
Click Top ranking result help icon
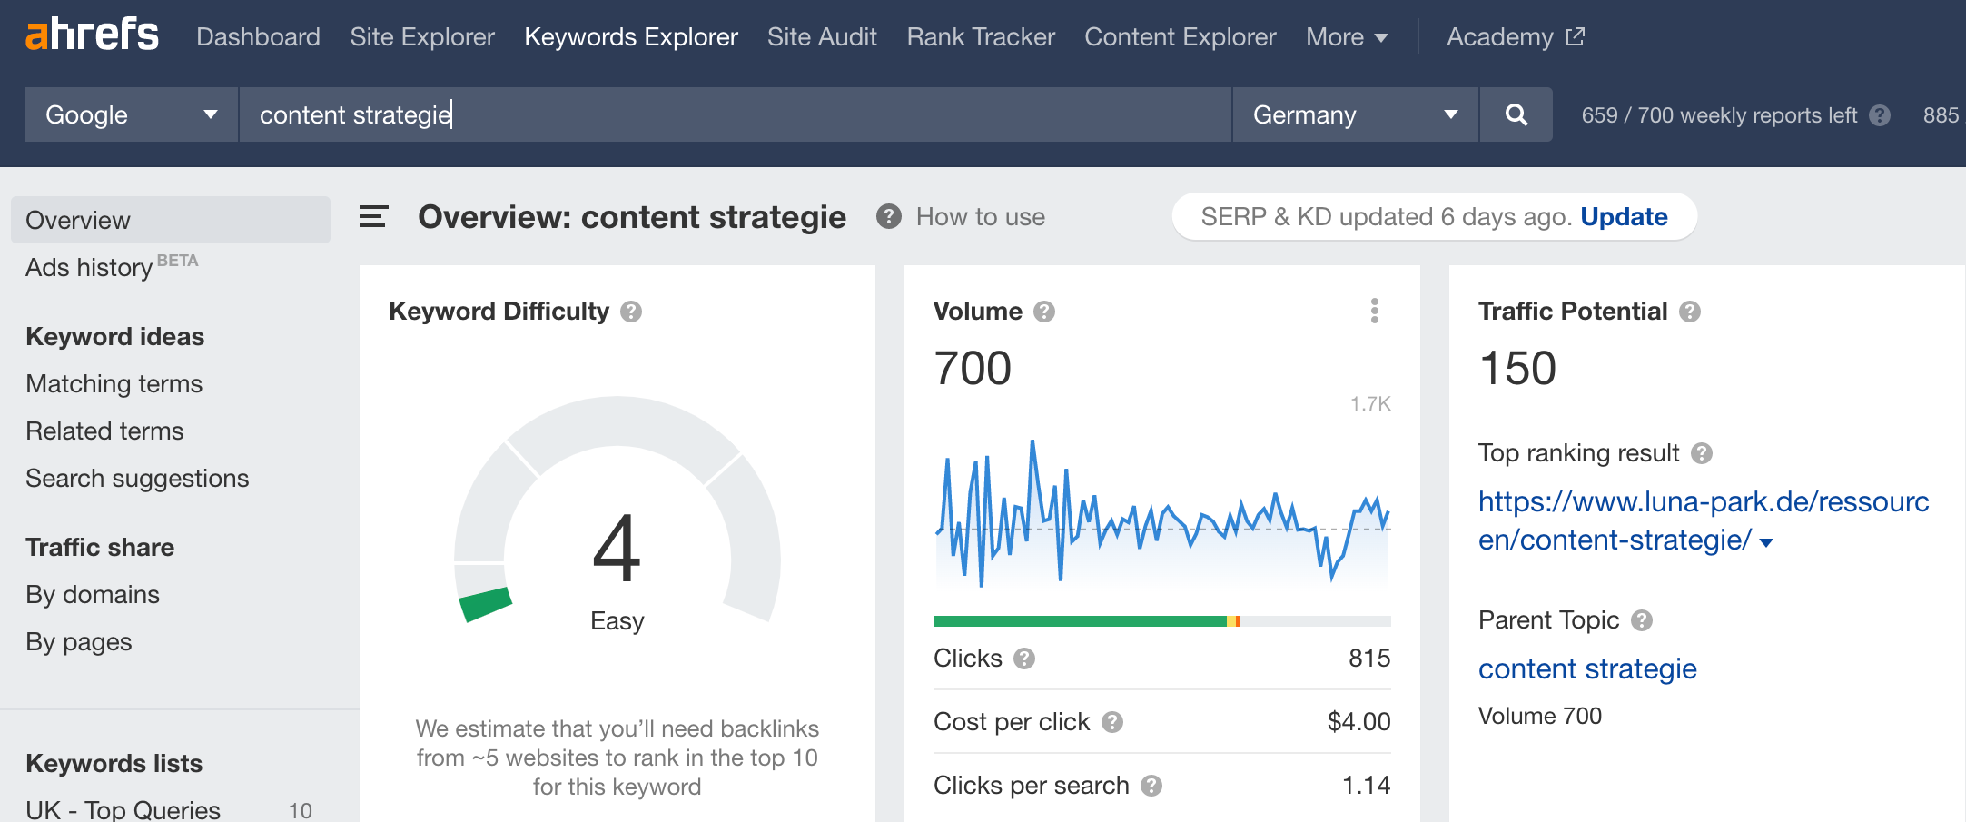tap(1702, 453)
